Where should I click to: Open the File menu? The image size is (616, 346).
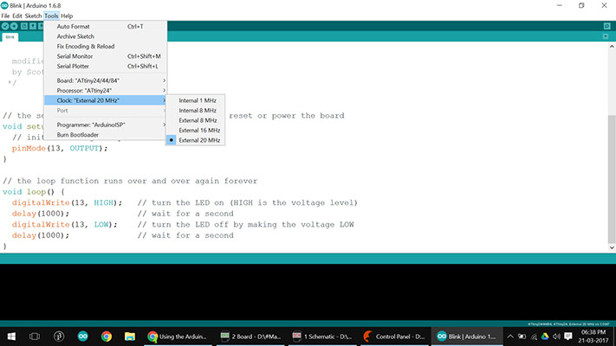(x=5, y=16)
